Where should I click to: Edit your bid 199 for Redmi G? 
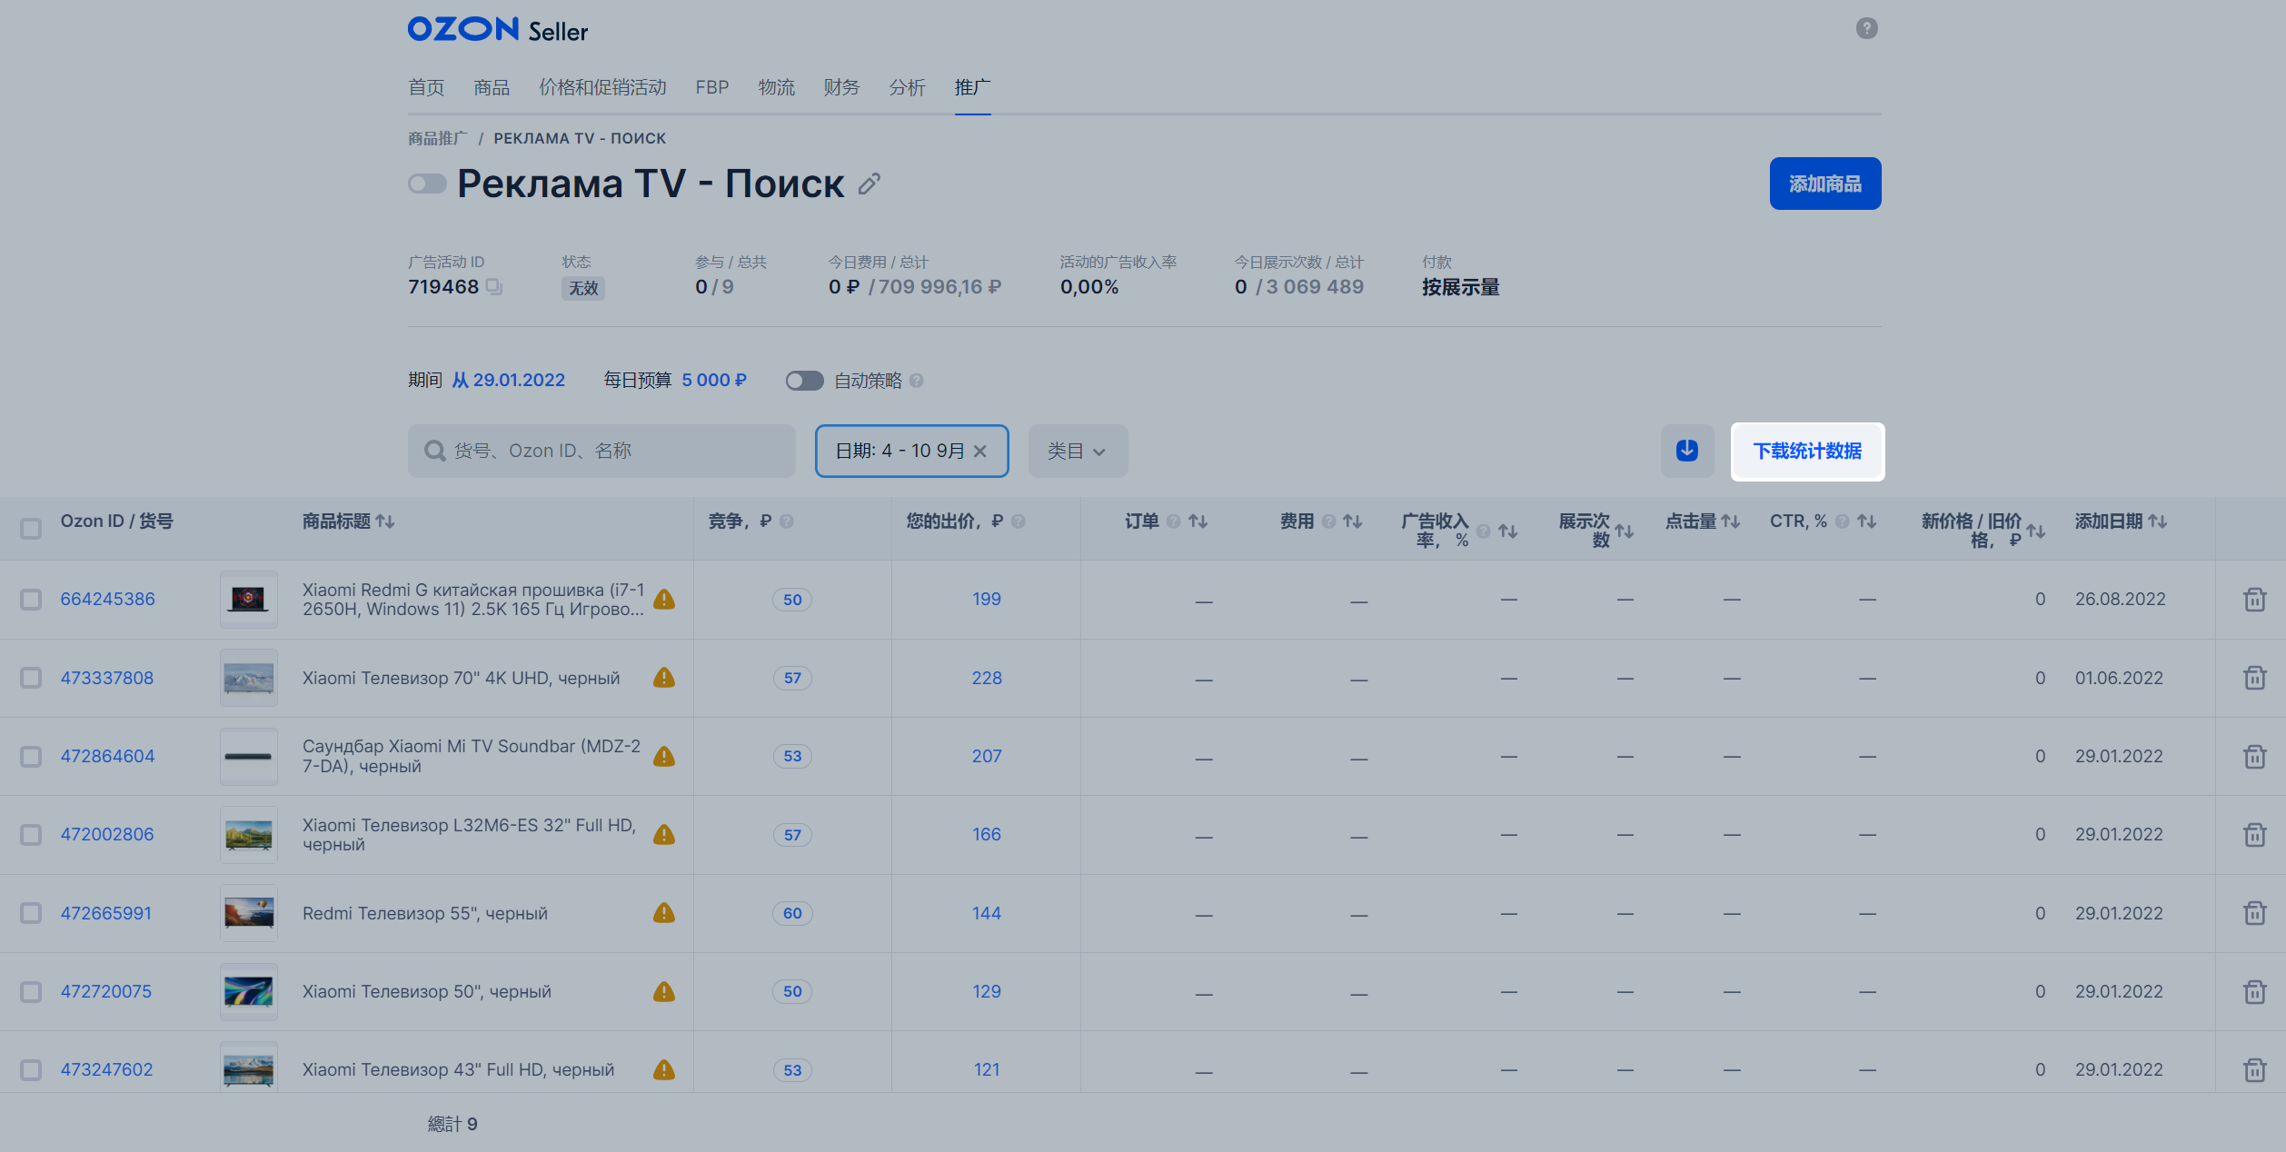click(x=987, y=600)
